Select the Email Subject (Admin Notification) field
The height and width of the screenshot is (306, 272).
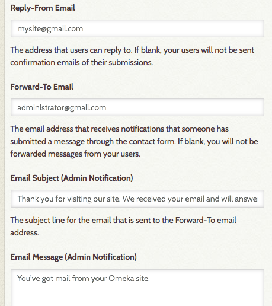[137, 199]
